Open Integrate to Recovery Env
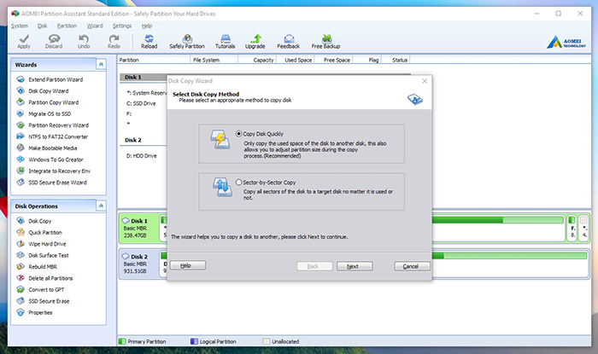Image resolution: width=598 pixels, height=354 pixels. (60, 171)
